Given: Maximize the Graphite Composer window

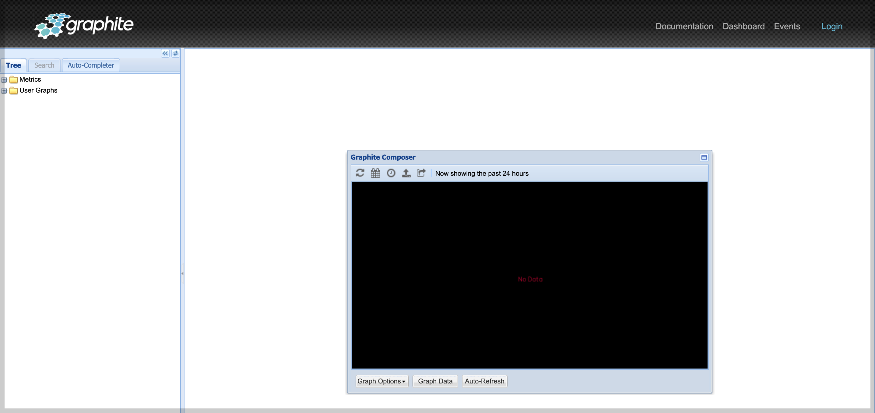Looking at the screenshot, I should pos(704,157).
